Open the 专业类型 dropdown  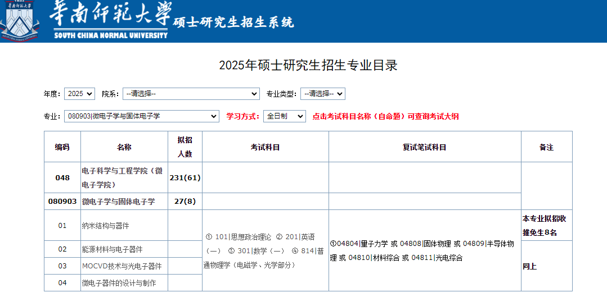click(323, 94)
